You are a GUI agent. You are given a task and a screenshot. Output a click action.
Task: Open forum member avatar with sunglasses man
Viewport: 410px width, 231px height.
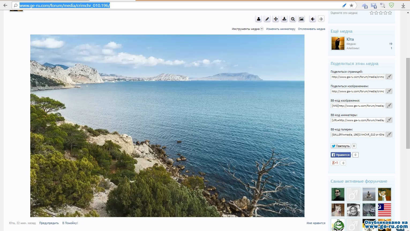(x=338, y=194)
